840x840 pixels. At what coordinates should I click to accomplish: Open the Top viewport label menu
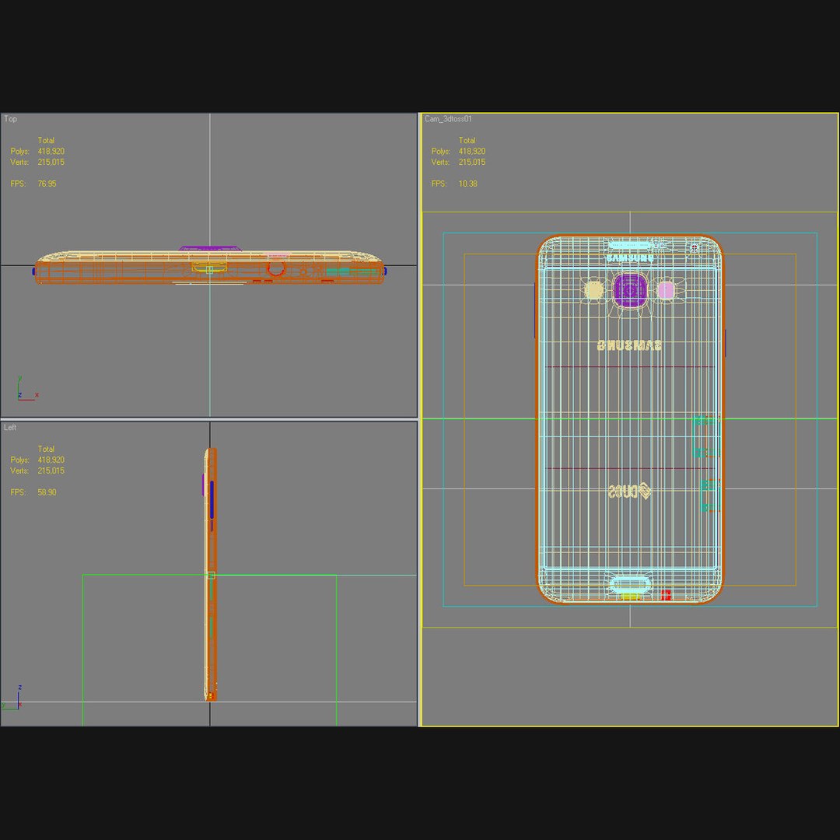(x=10, y=119)
